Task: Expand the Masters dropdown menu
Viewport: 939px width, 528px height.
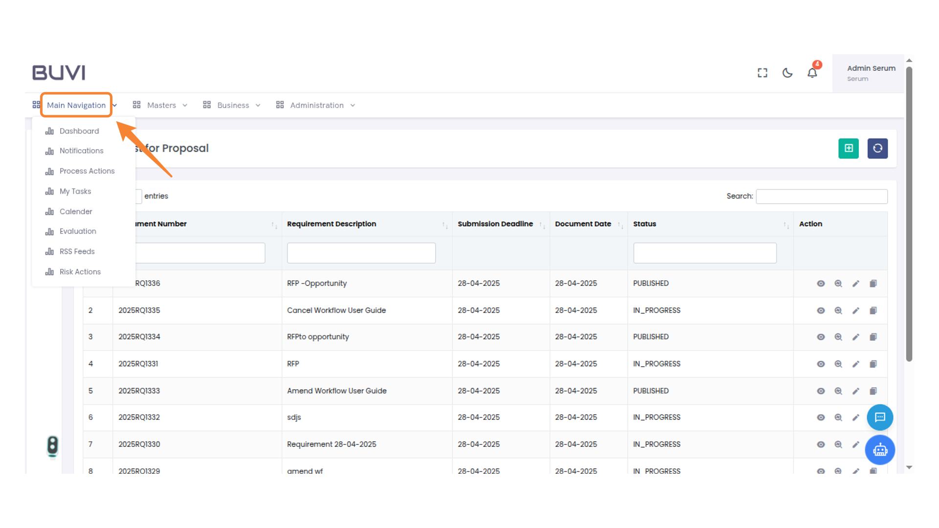Action: [162, 105]
